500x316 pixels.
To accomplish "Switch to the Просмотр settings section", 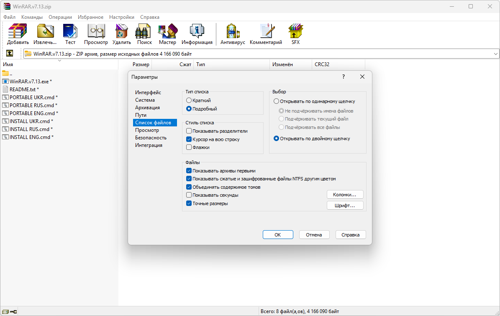I will tap(147, 130).
